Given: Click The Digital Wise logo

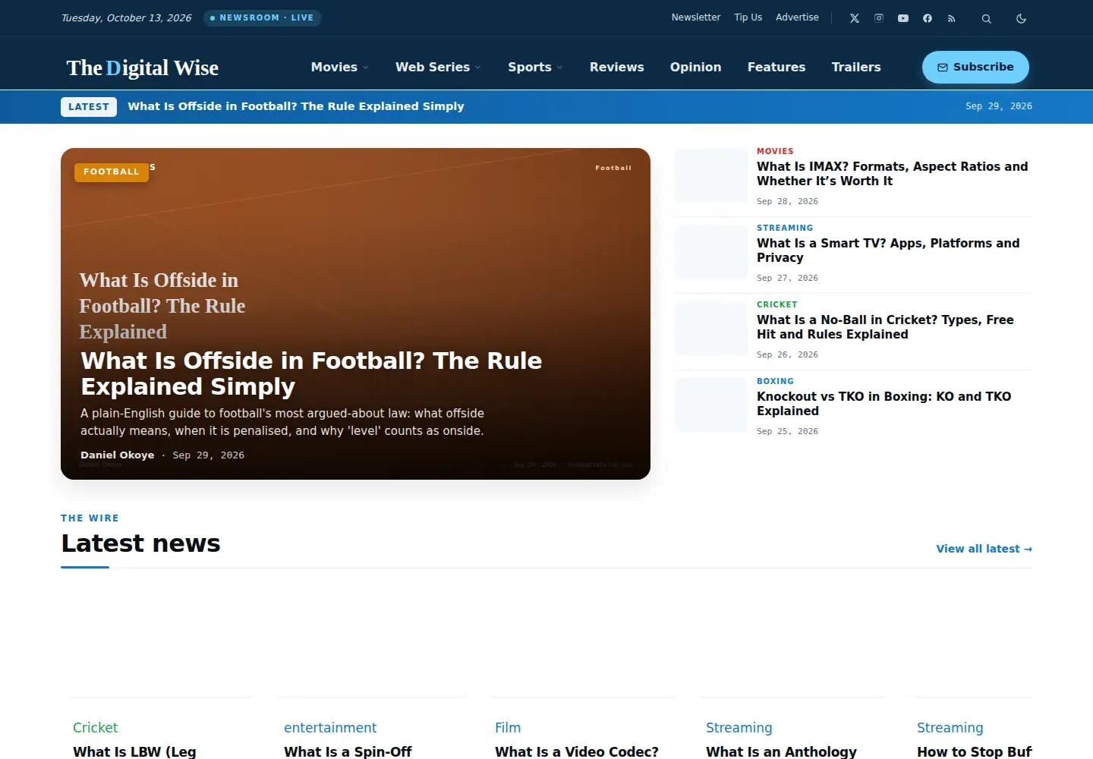Looking at the screenshot, I should click(x=143, y=68).
